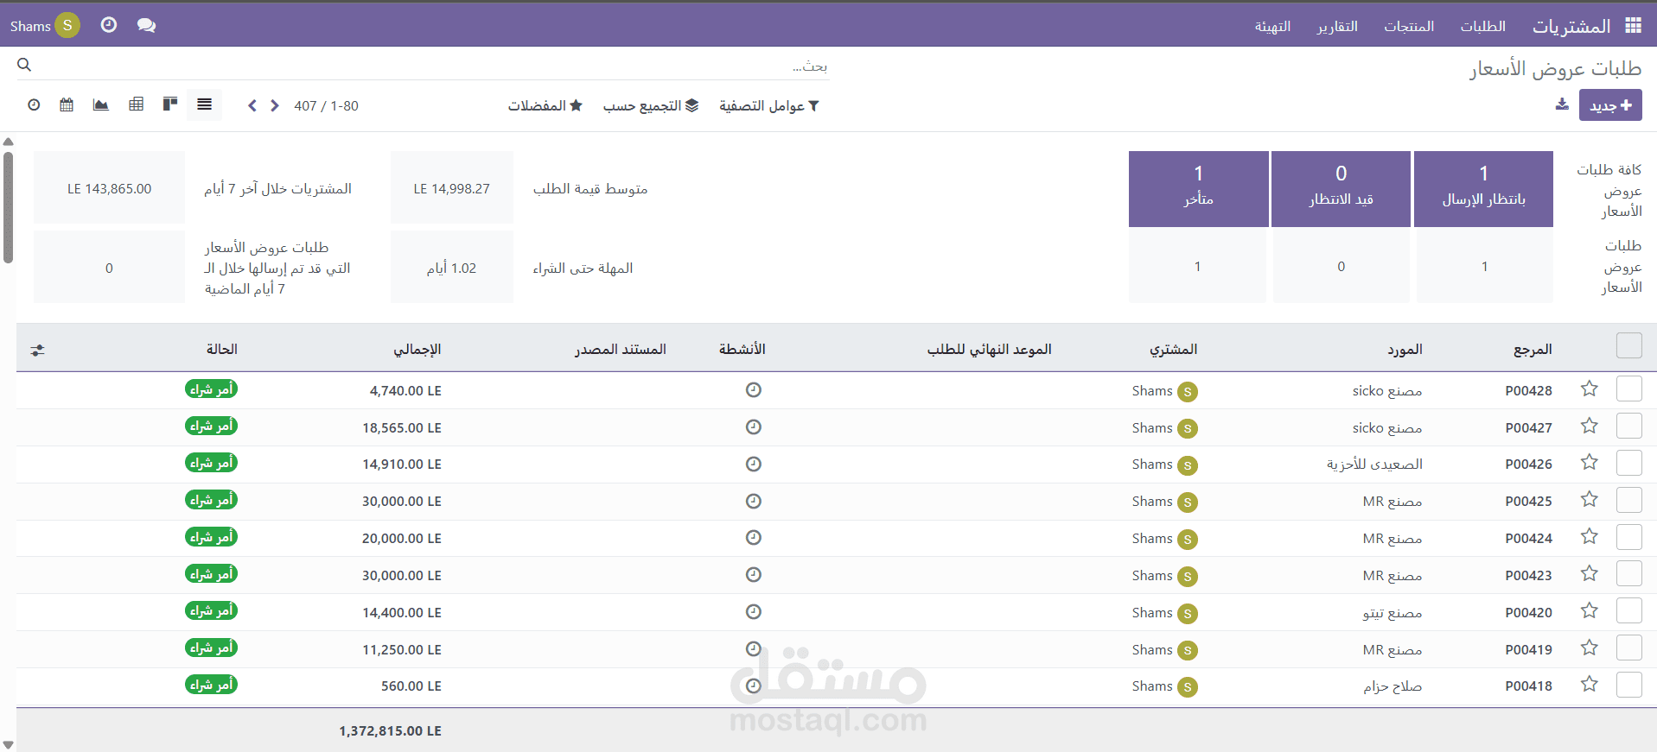Image resolution: width=1657 pixels, height=752 pixels.
Task: Sort by المرجع column header
Action: point(1533,349)
